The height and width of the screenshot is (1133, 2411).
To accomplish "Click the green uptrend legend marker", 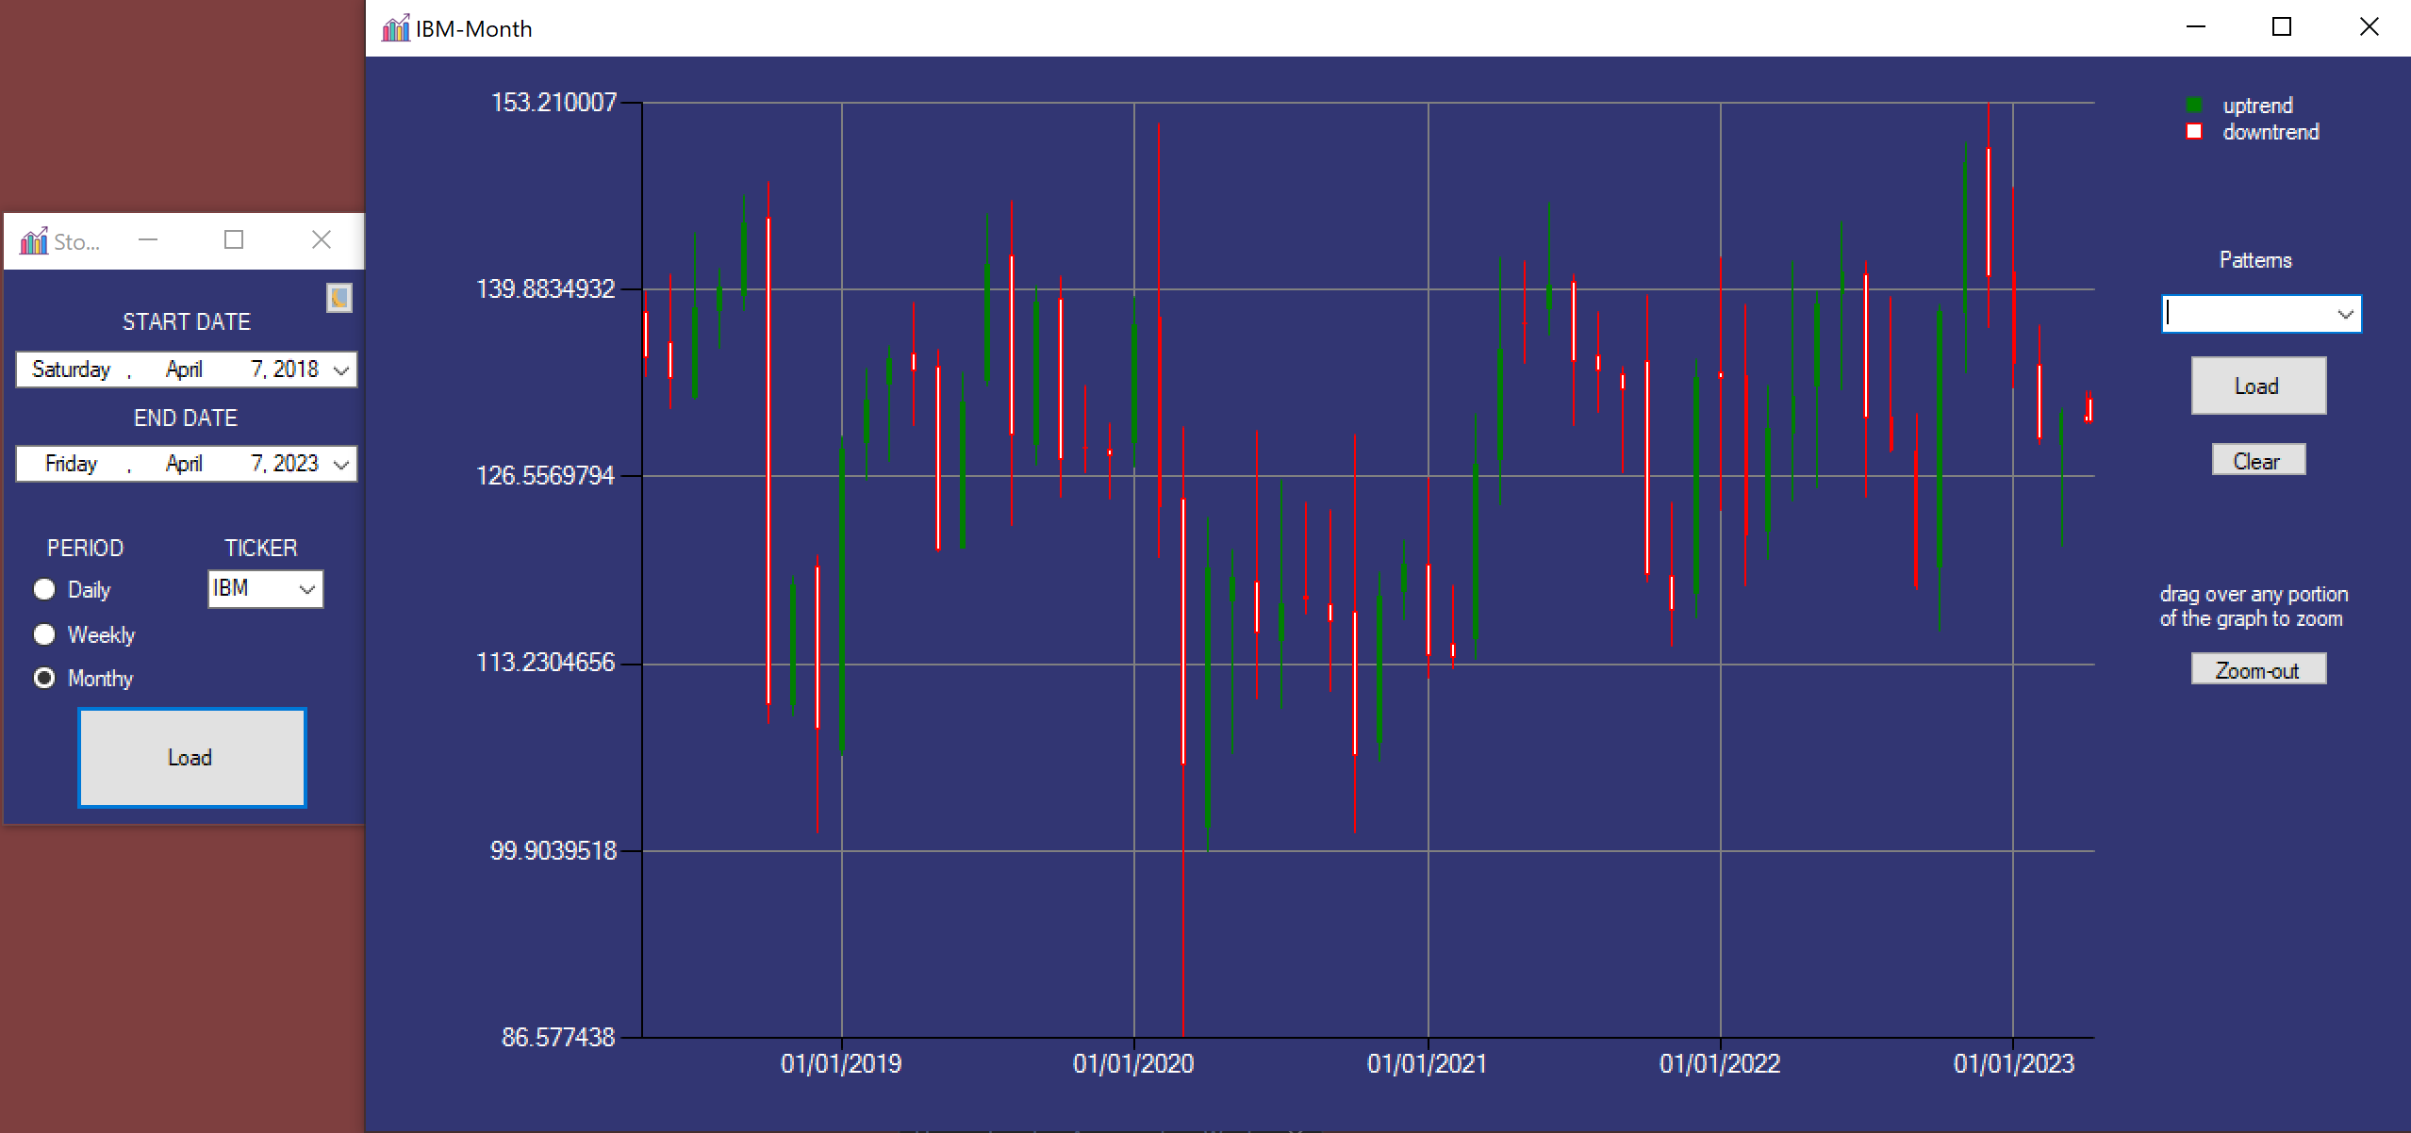I will tap(2194, 106).
